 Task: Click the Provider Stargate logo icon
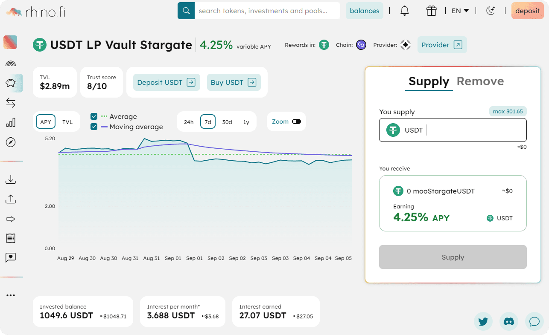(406, 45)
